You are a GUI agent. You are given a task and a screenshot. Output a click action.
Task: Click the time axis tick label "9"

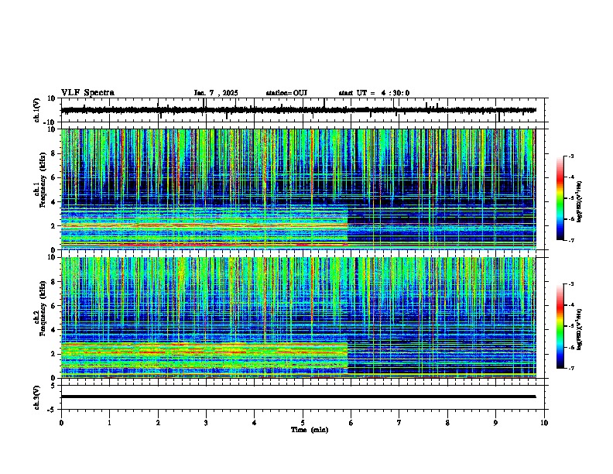click(x=495, y=423)
